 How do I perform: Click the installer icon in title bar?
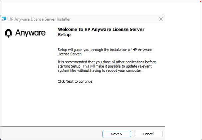pyautogui.click(x=4, y=19)
